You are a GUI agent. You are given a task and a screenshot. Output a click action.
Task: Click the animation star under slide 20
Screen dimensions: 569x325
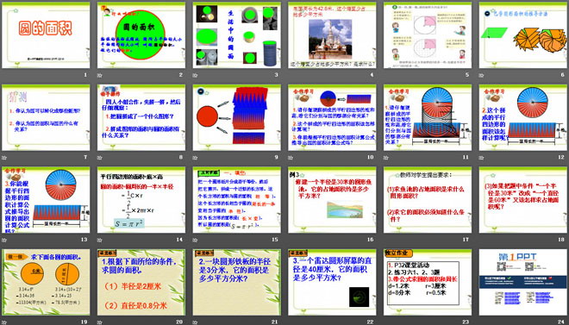(99, 322)
